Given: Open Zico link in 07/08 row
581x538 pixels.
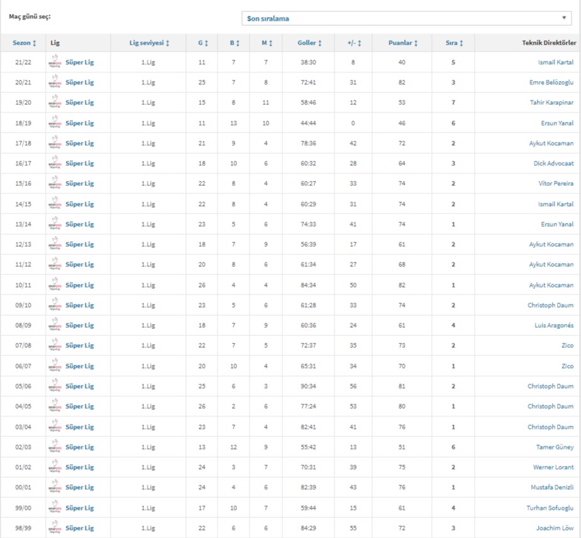Looking at the screenshot, I should (x=567, y=345).
